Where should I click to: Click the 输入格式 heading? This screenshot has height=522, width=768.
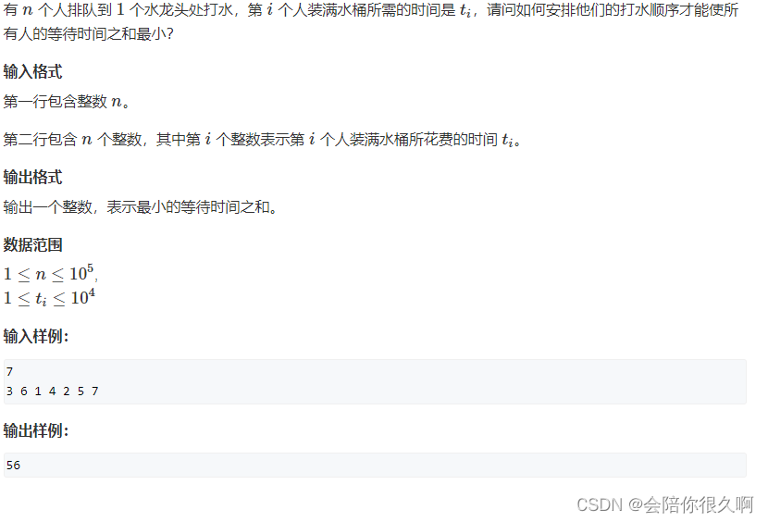point(32,71)
